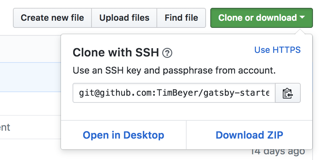This screenshot has height=160, width=323.
Task: Click the SSH key and passphrase description
Action: [174, 71]
